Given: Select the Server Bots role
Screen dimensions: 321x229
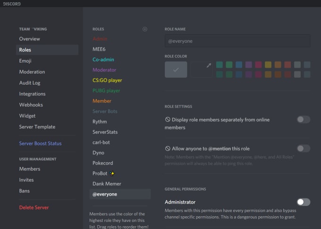Looking at the screenshot, I should 105,111.
